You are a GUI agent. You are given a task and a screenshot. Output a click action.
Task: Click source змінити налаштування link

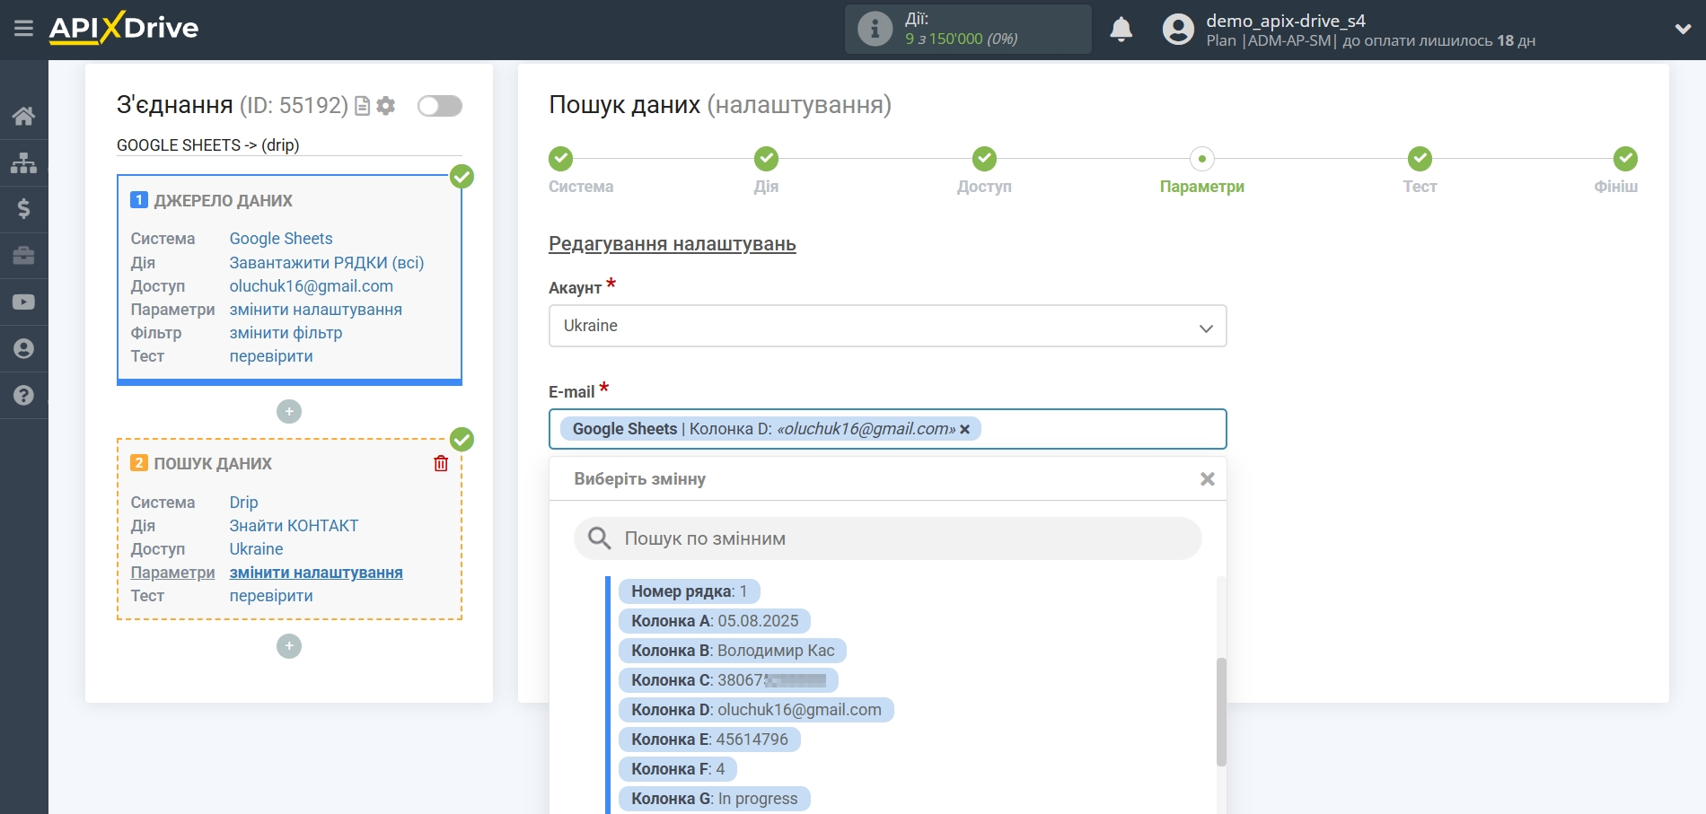pyautogui.click(x=316, y=310)
